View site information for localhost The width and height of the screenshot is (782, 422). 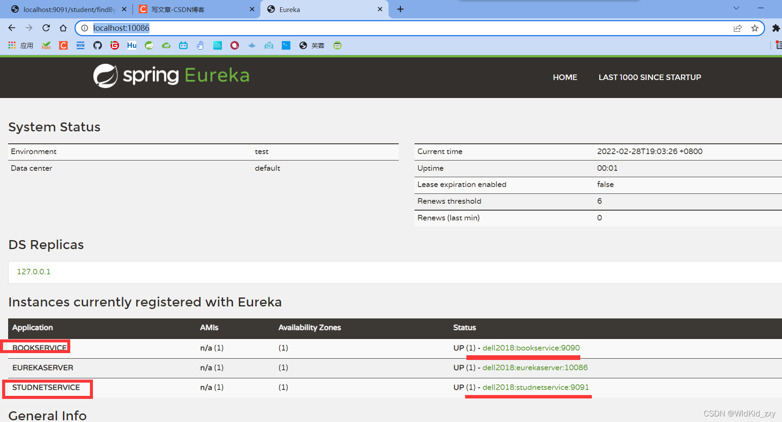(85, 28)
